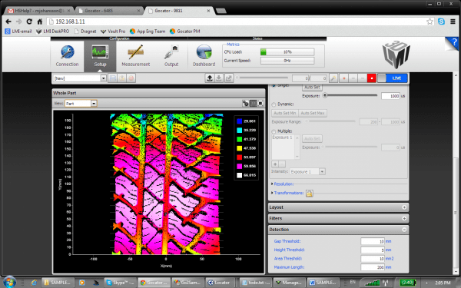This screenshot has height=288, width=461.
Task: Click the browser reload icon
Action: pos(29,22)
